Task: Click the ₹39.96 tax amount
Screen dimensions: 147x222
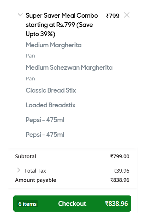Action: pos(121,171)
